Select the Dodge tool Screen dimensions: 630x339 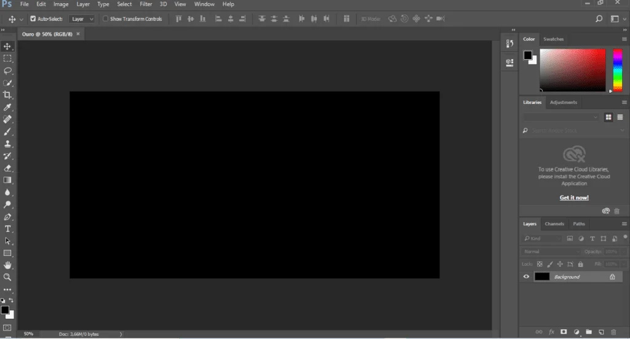point(7,204)
